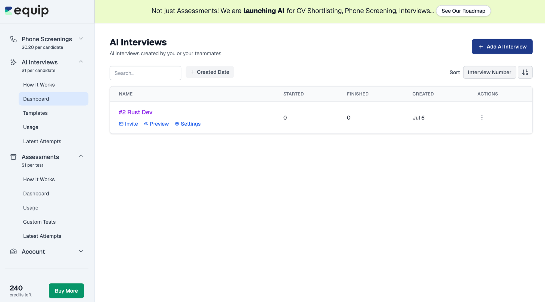Expand the Account section chevron
The height and width of the screenshot is (302, 545).
pos(81,251)
